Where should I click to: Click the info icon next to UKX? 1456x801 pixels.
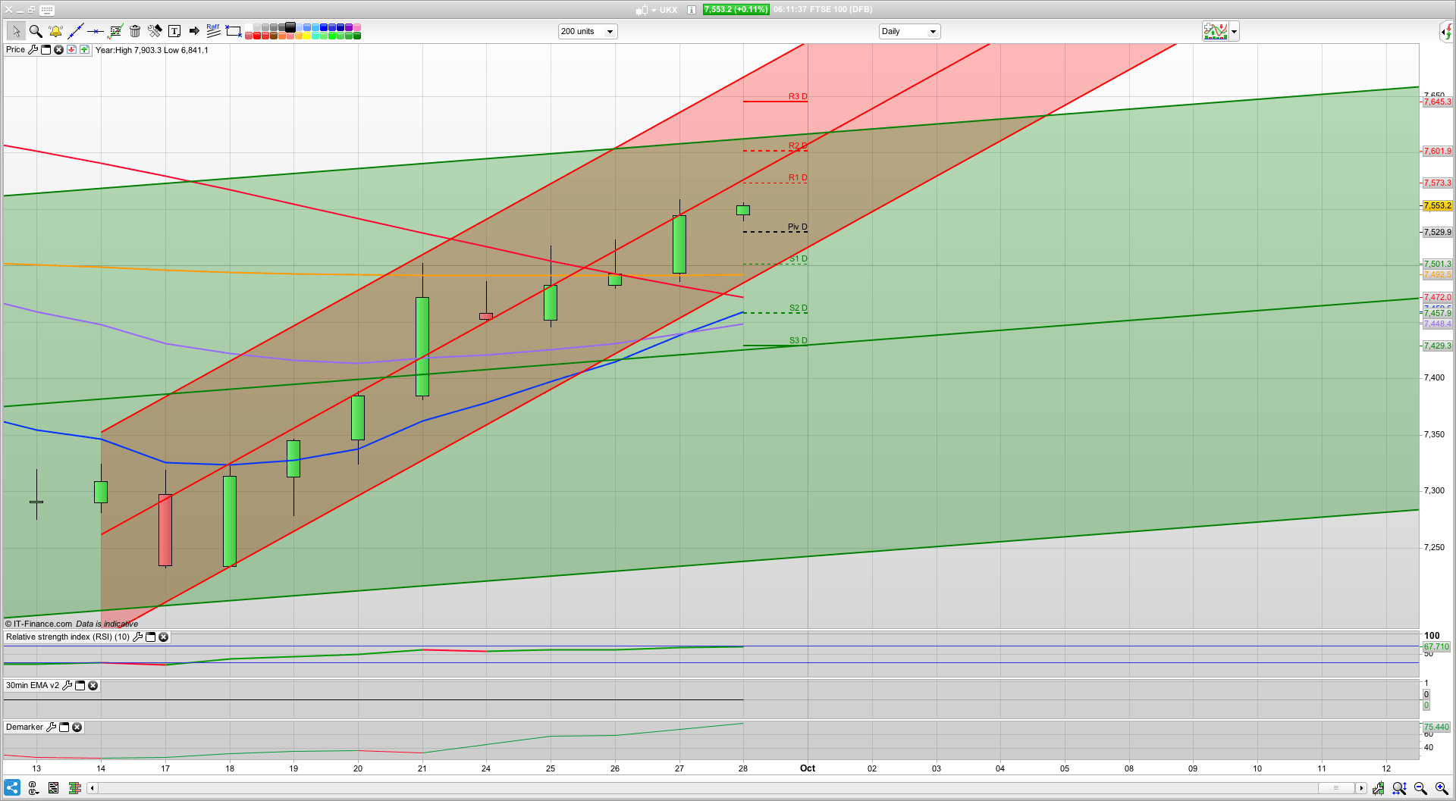pos(692,10)
